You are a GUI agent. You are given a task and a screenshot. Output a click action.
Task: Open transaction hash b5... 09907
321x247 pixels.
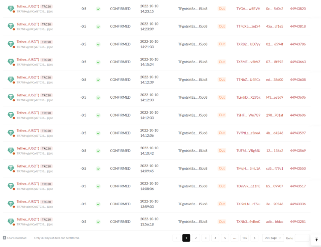click(x=274, y=186)
